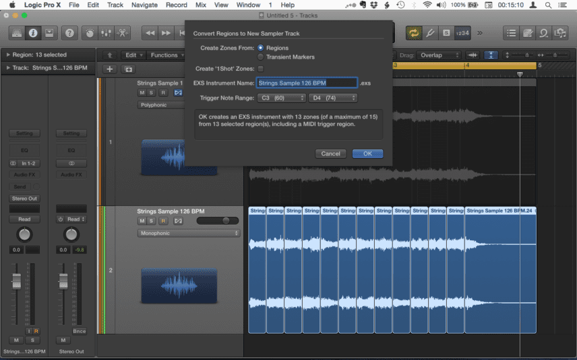Viewport: 577px width, 360px height.
Task: Open the Edit menu in tracks area
Action: (133, 55)
